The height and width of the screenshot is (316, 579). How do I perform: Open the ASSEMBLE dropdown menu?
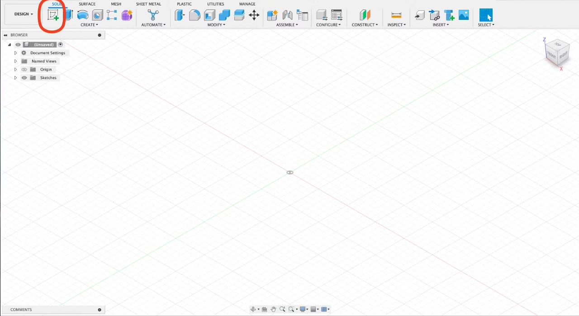[x=287, y=25]
